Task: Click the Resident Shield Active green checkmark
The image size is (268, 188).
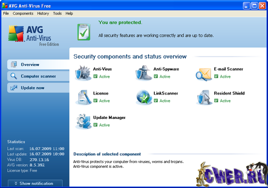Action: click(x=216, y=101)
